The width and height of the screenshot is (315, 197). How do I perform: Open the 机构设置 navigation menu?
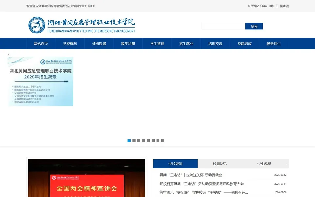[x=99, y=44]
